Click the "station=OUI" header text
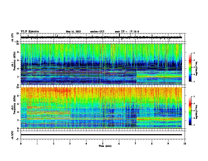 pos(97,32)
